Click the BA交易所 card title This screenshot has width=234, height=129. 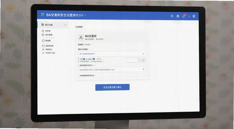pyautogui.click(x=91, y=36)
